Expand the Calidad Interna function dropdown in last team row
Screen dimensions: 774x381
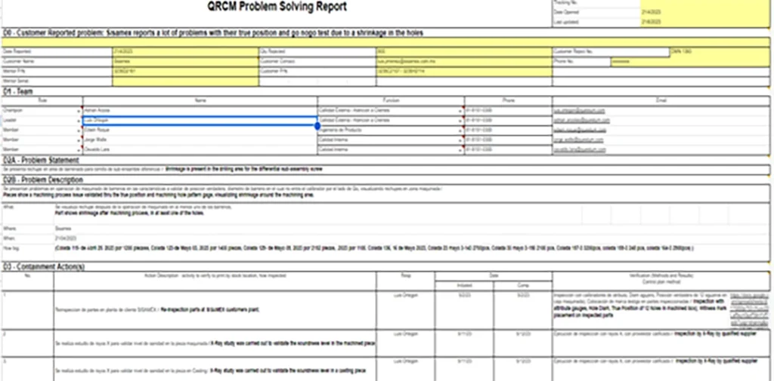click(460, 150)
